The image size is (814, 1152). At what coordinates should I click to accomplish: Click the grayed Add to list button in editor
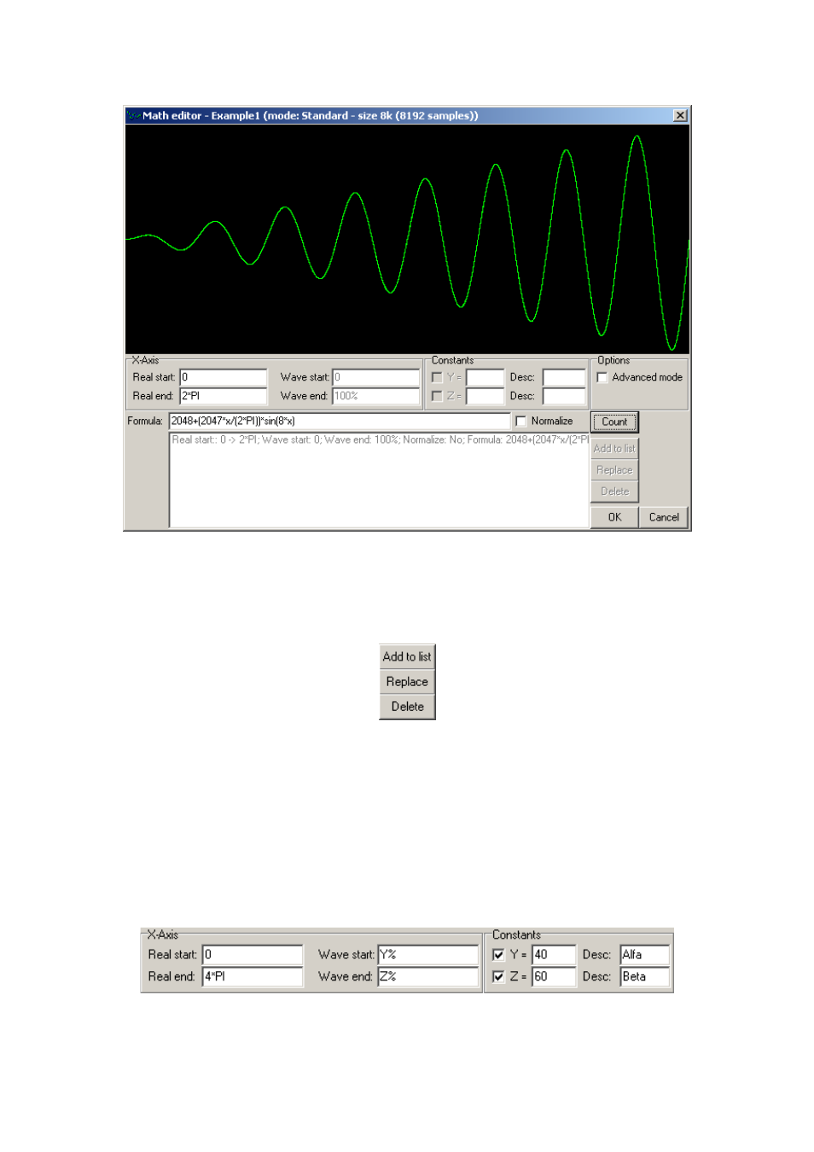click(x=614, y=449)
